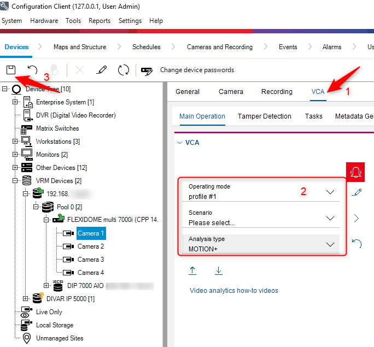Open the Scenario dropdown
The height and width of the screenshot is (347, 374).
pyautogui.click(x=330, y=218)
